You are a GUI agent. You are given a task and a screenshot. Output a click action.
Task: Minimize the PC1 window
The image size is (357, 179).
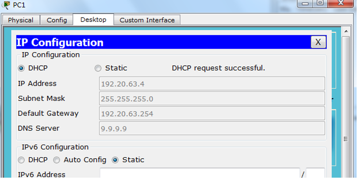[x=305, y=4]
